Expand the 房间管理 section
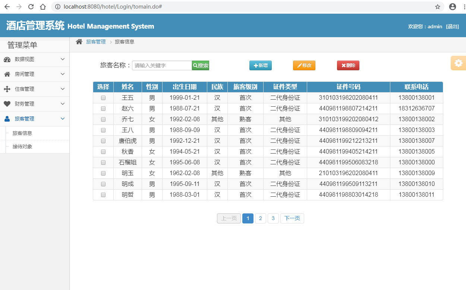Screen dimensions: 466x290 pos(62,74)
